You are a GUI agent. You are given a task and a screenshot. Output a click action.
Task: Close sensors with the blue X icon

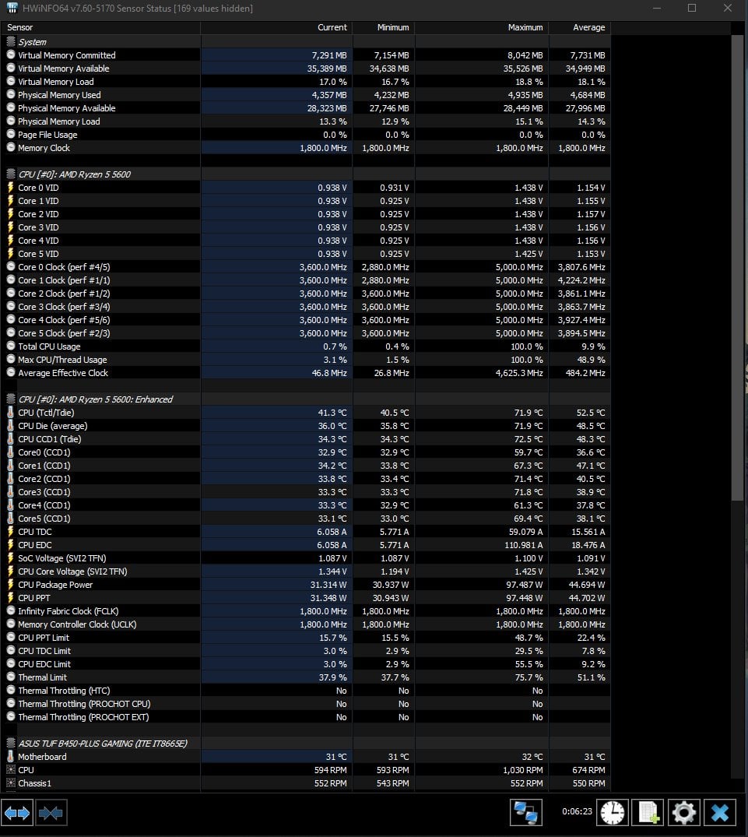[x=720, y=813]
